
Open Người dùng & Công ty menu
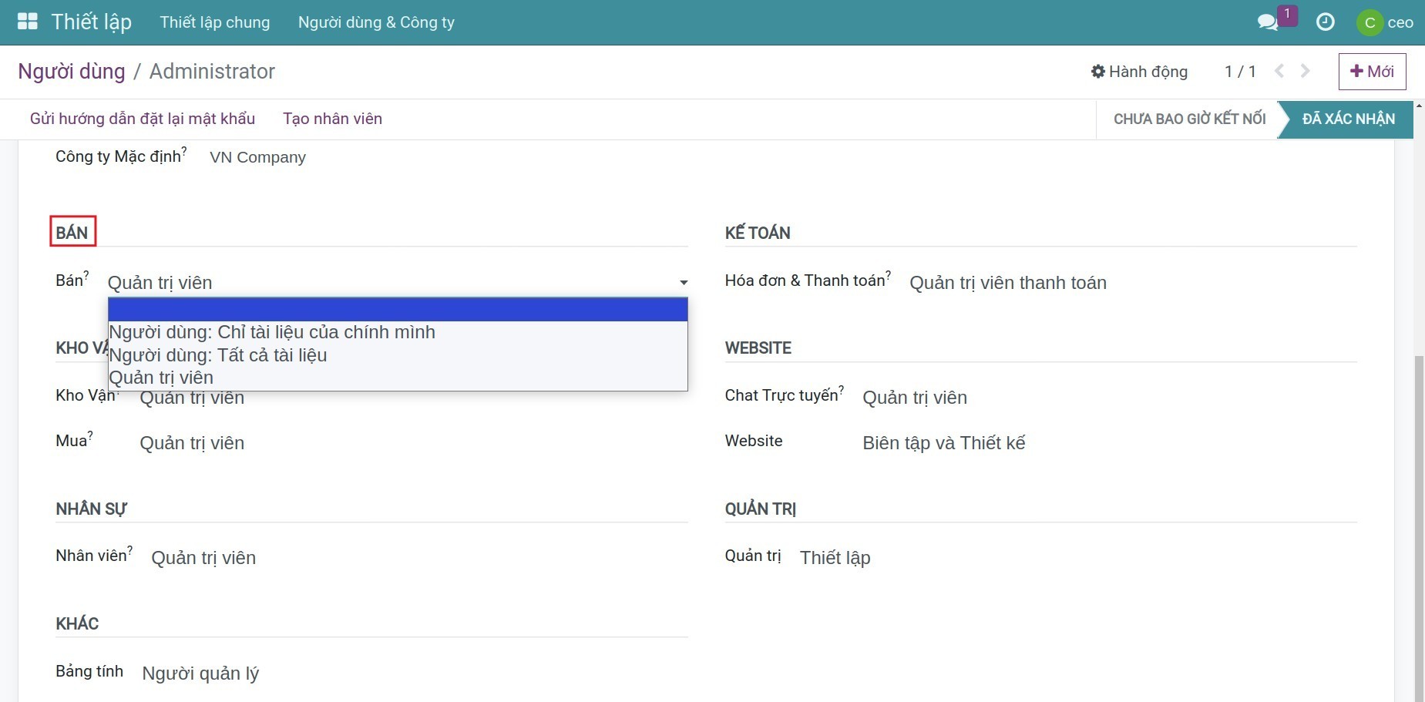[x=376, y=22]
